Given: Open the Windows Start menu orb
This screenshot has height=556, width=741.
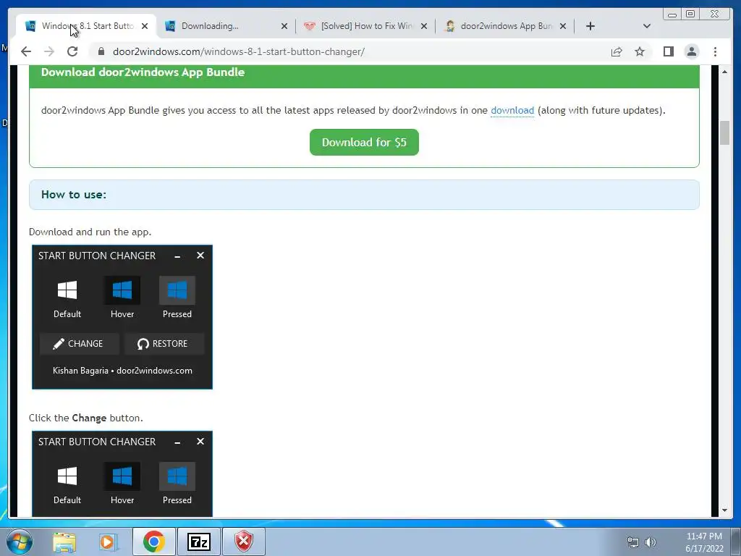Looking at the screenshot, I should click(x=19, y=542).
